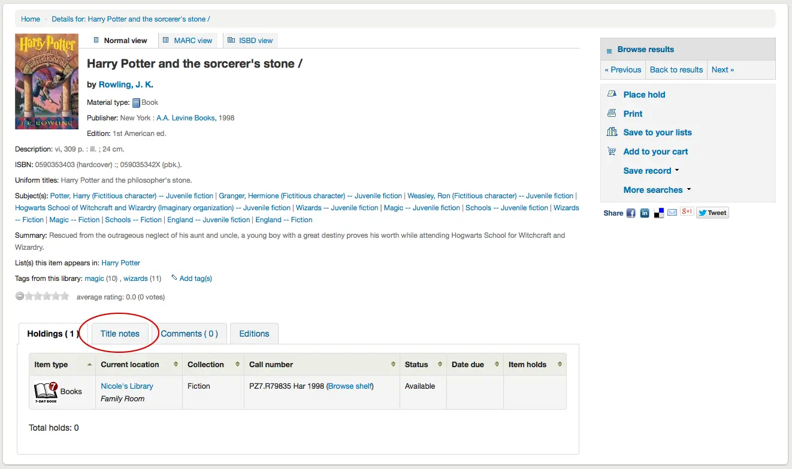The height and width of the screenshot is (469, 792).
Task: Click the 7-day book item type icon
Action: click(x=46, y=392)
